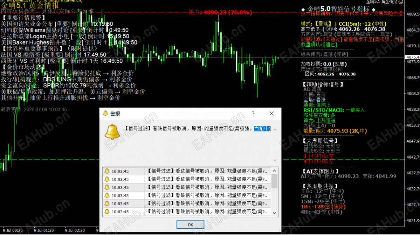Click the 模式:【震荡】| CCI(5m): -12 line

pos(344,24)
